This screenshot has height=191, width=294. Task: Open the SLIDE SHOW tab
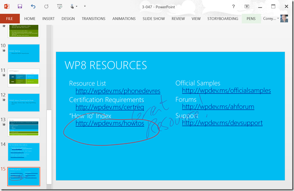[153, 19]
